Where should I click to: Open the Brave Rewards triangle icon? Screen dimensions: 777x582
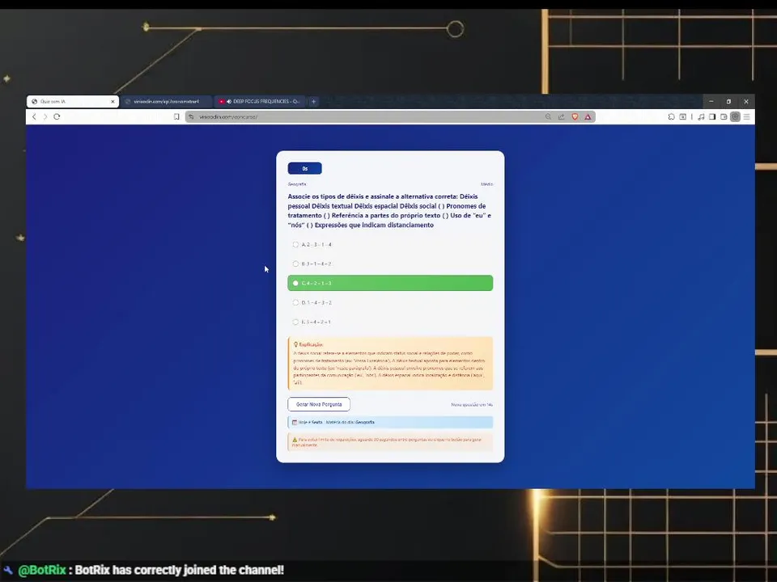click(x=588, y=116)
